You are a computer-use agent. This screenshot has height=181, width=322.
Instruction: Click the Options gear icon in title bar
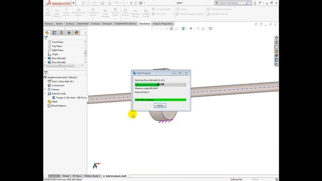(x=141, y=3)
